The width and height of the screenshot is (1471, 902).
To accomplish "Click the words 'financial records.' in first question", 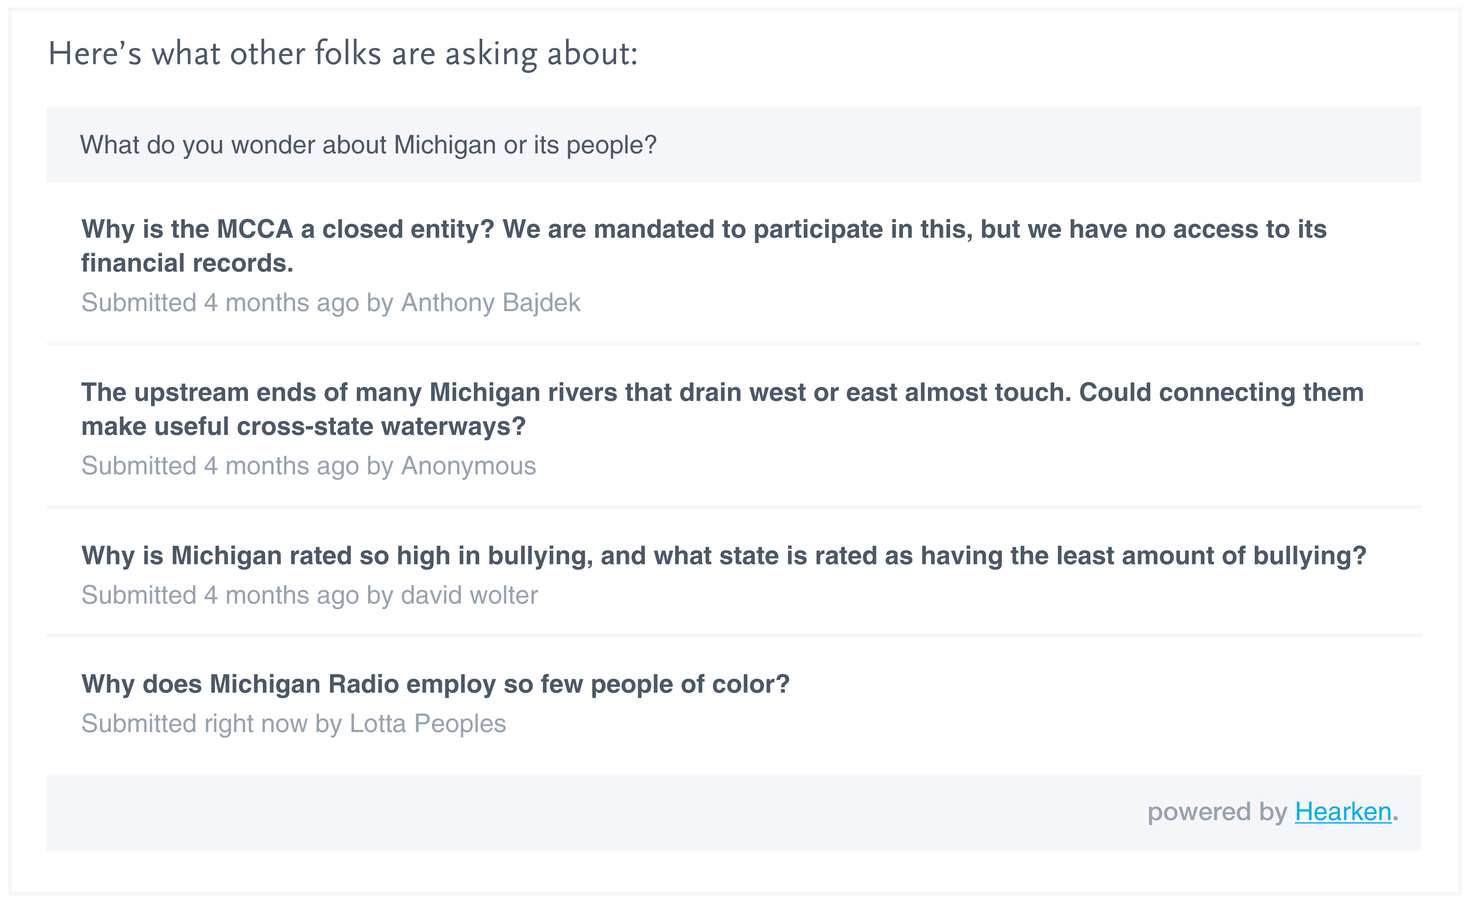I will (x=187, y=264).
